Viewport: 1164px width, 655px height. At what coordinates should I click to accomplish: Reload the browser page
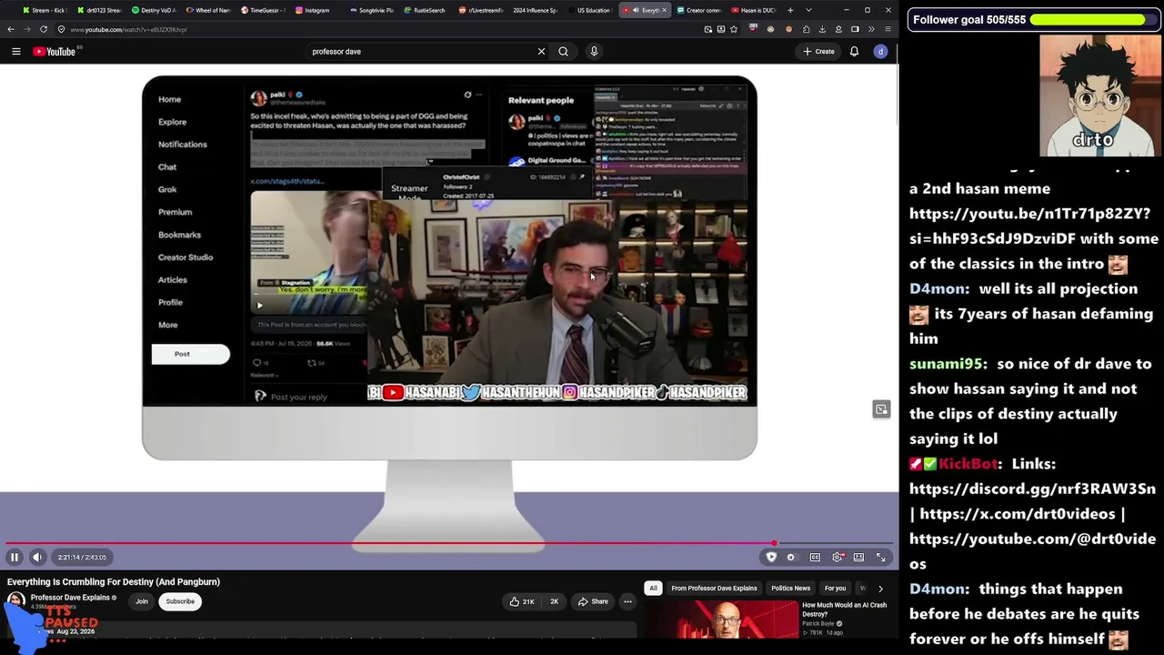43,29
